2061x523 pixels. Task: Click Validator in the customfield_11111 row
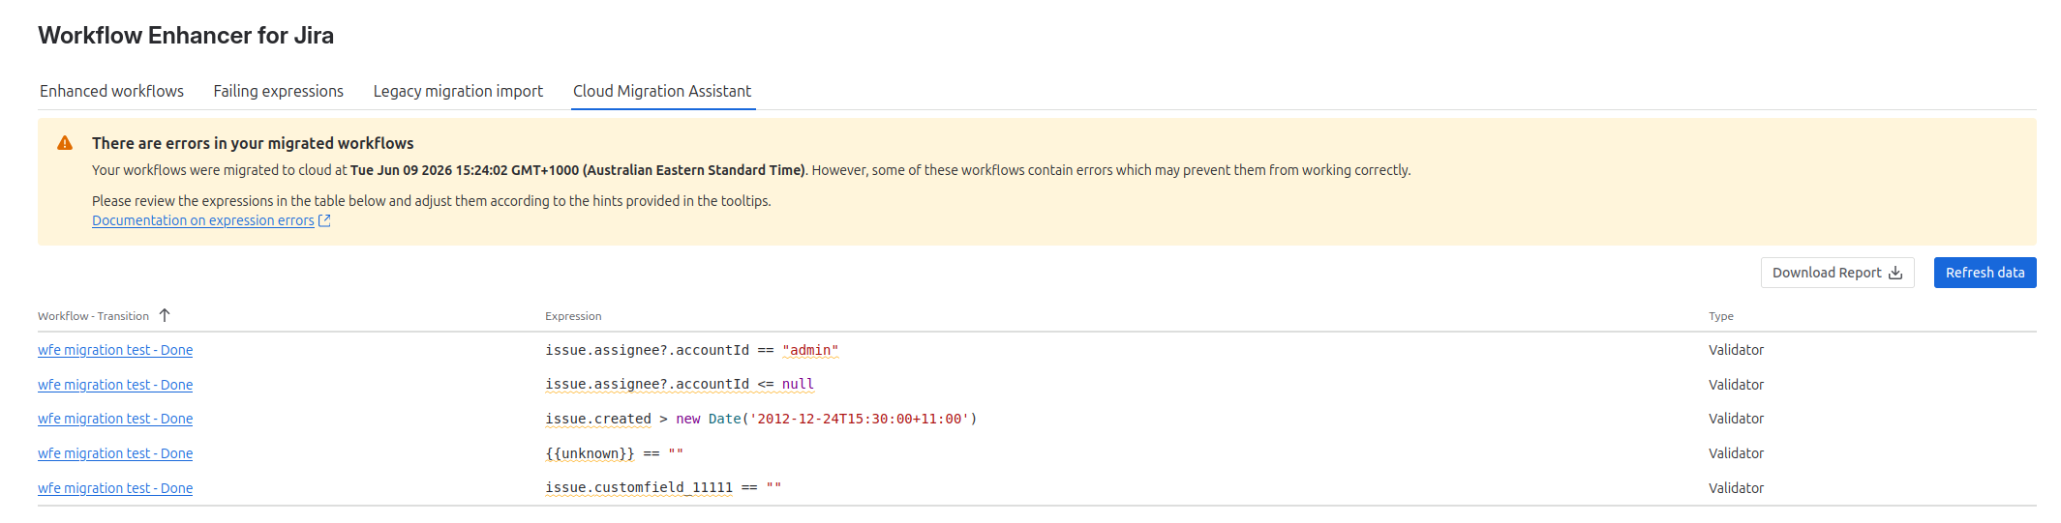coord(1736,488)
